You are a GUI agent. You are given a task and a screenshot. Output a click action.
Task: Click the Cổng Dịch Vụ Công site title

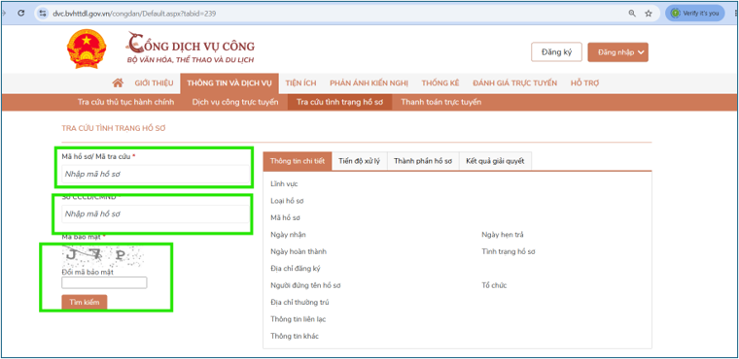pyautogui.click(x=191, y=48)
